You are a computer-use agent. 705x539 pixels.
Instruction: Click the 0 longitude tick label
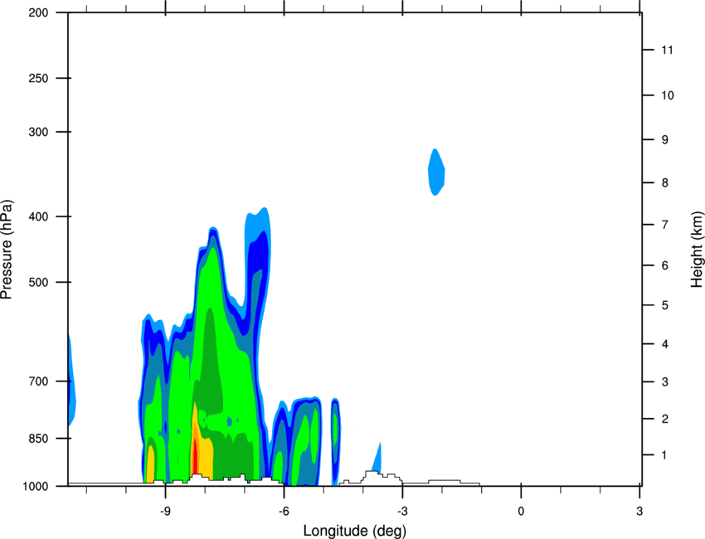[521, 512]
